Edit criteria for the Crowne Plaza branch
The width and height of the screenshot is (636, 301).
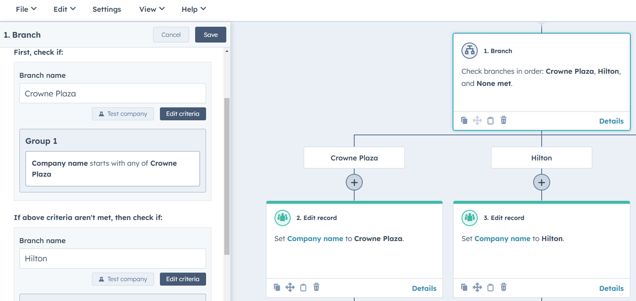(x=183, y=114)
